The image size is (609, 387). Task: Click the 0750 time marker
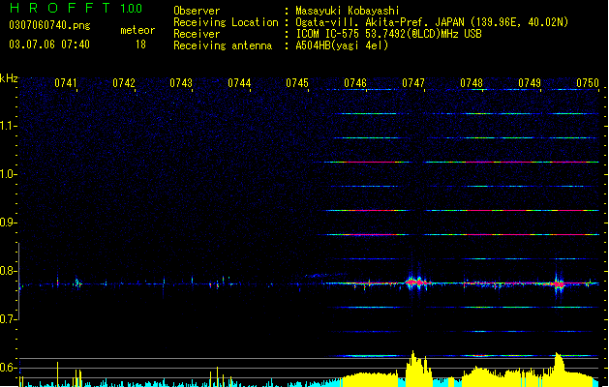tap(588, 83)
